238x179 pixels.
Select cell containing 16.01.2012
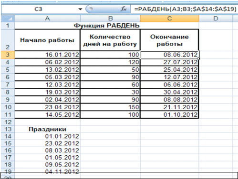(47, 55)
